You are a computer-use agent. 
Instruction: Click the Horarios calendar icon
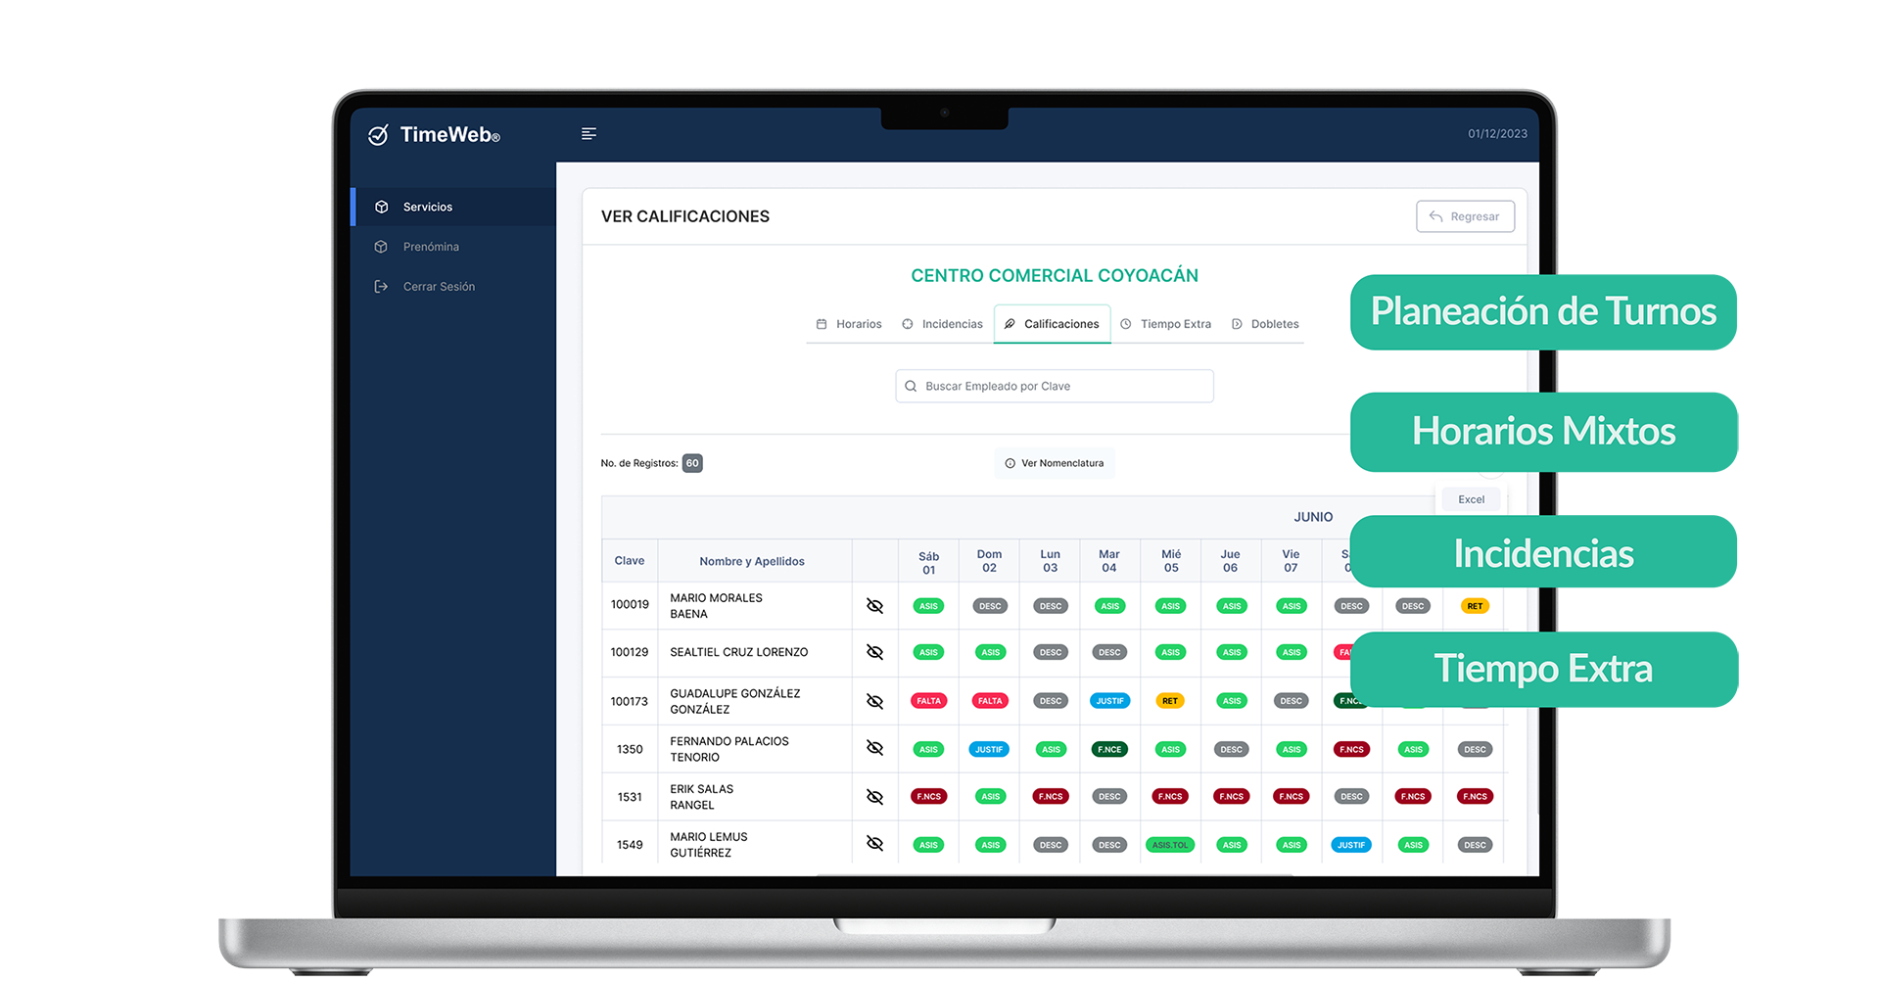coord(821,323)
